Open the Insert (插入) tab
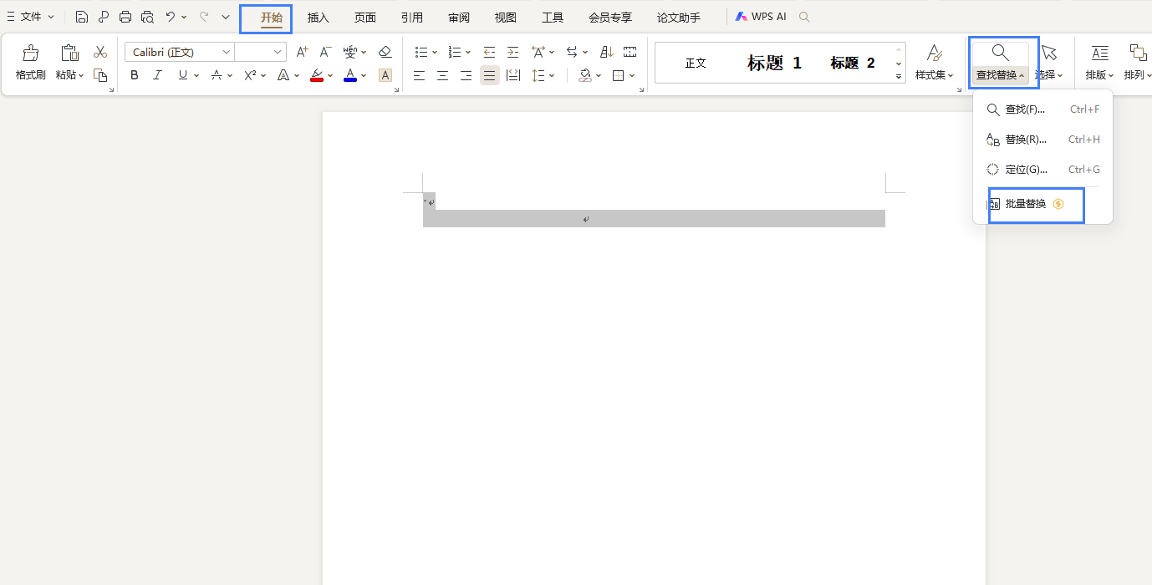The width and height of the screenshot is (1152, 585). point(319,18)
